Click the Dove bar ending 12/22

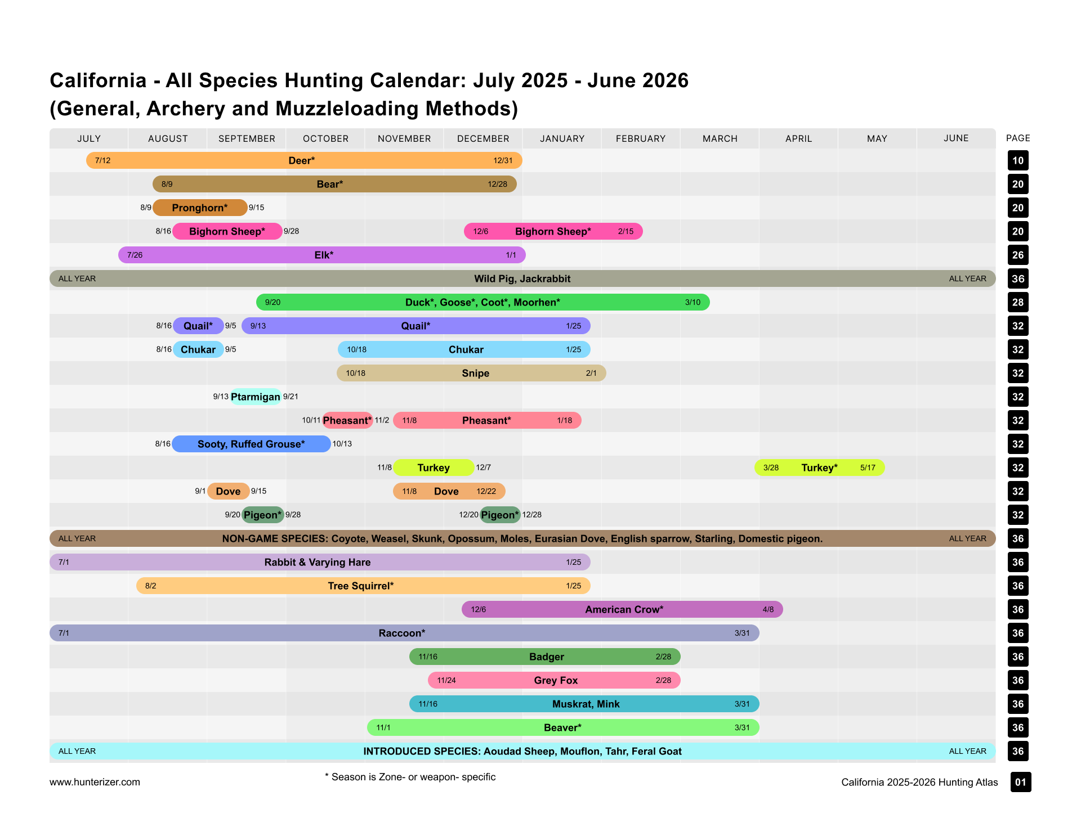coord(449,491)
